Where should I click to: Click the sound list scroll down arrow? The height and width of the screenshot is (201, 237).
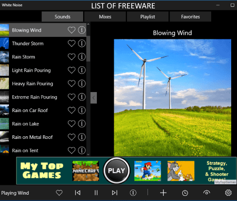pos(88,155)
